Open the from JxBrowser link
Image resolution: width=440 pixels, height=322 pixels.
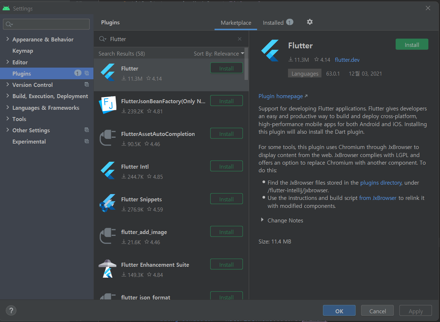click(378, 198)
